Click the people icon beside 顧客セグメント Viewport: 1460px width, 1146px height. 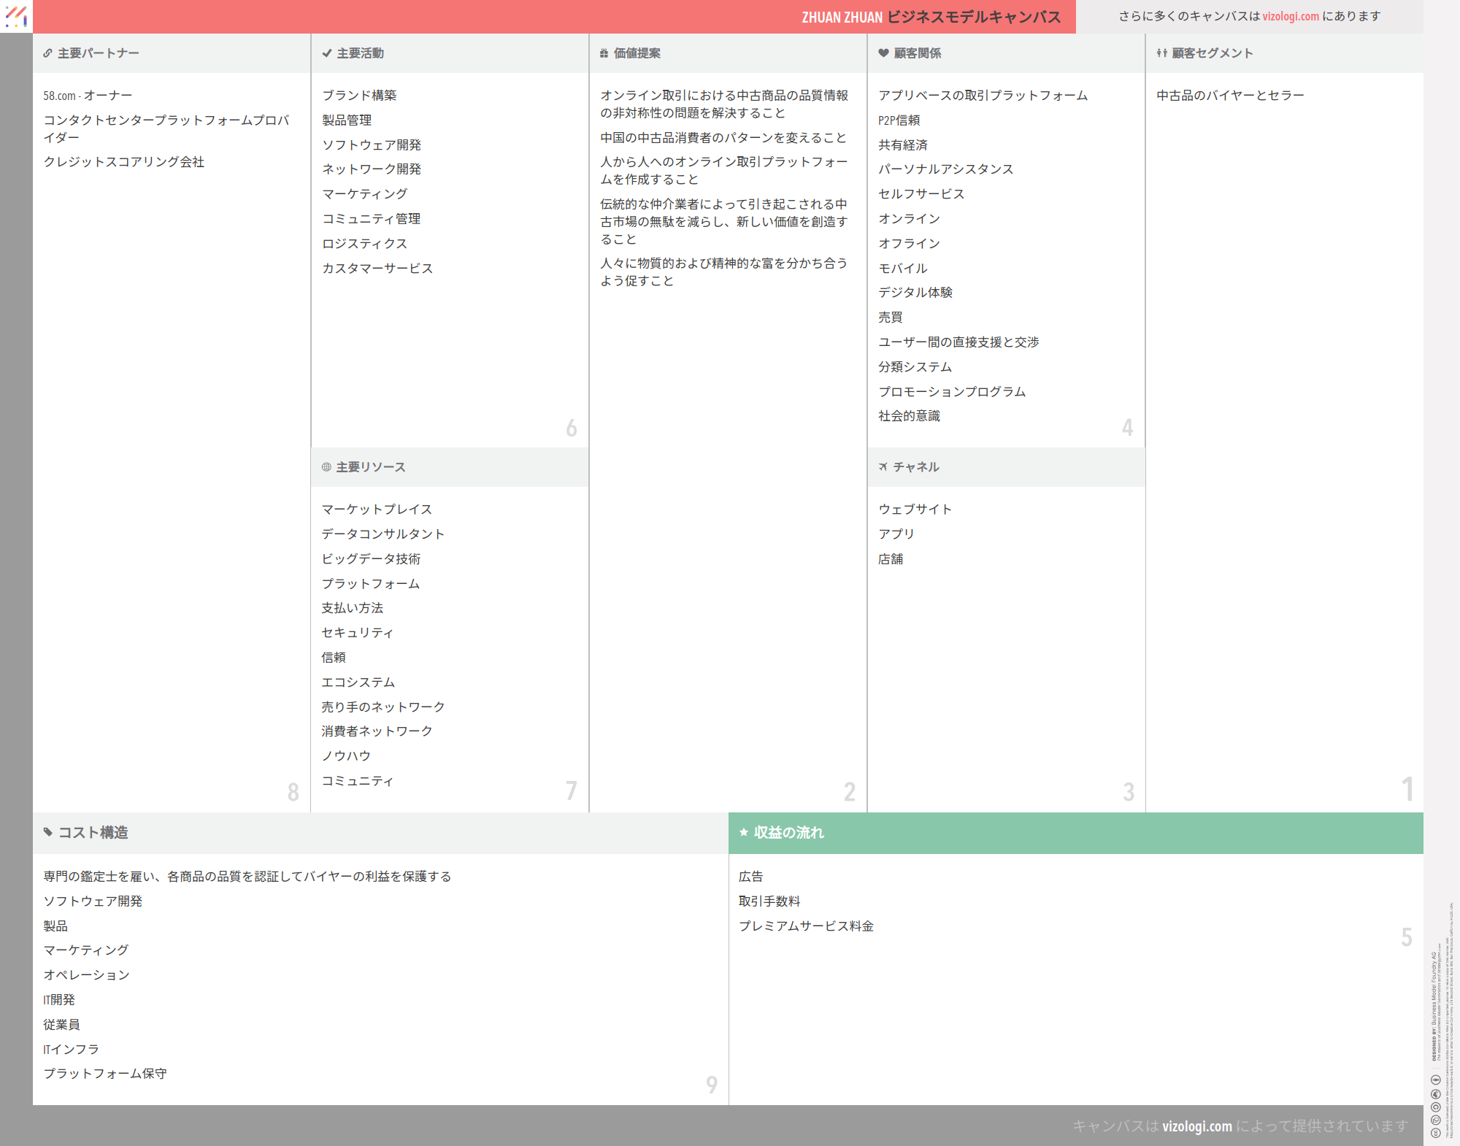tap(1161, 53)
